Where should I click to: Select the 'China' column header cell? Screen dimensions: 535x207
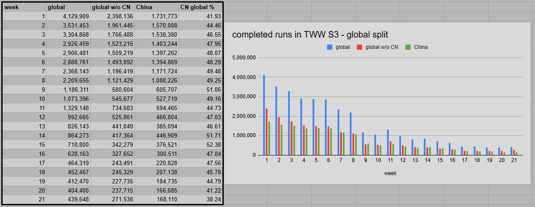pyautogui.click(x=156, y=7)
